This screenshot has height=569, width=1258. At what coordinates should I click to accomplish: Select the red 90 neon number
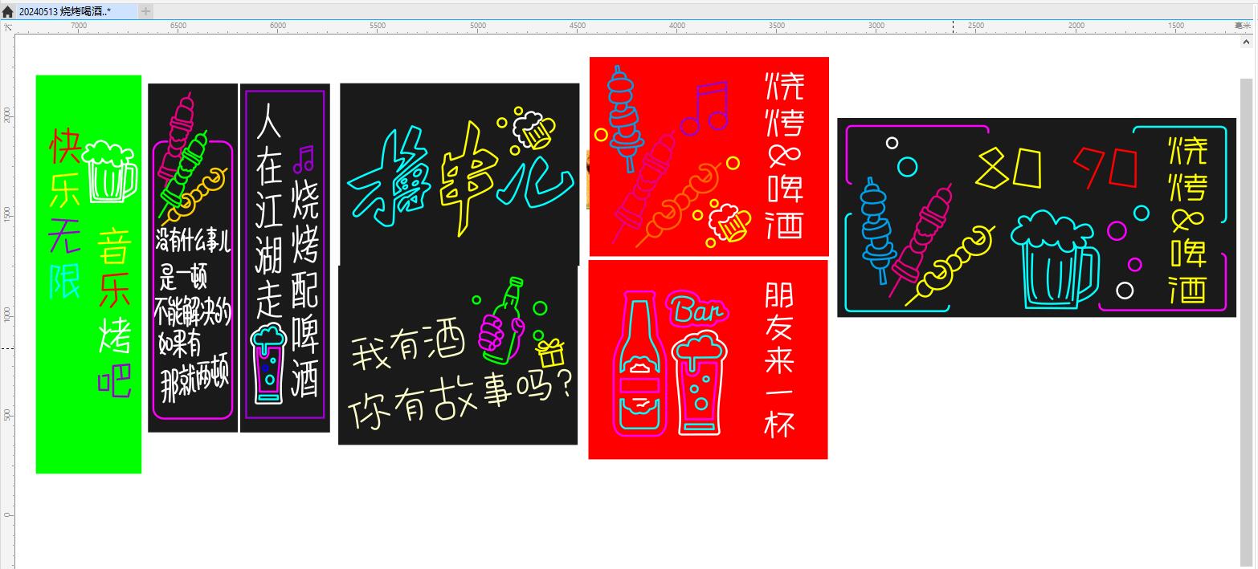[x=1107, y=167]
